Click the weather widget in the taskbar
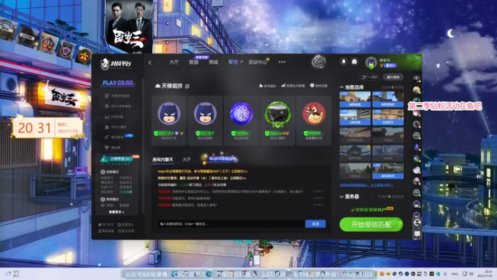Viewport: 497px width, 280px height. pos(12,274)
